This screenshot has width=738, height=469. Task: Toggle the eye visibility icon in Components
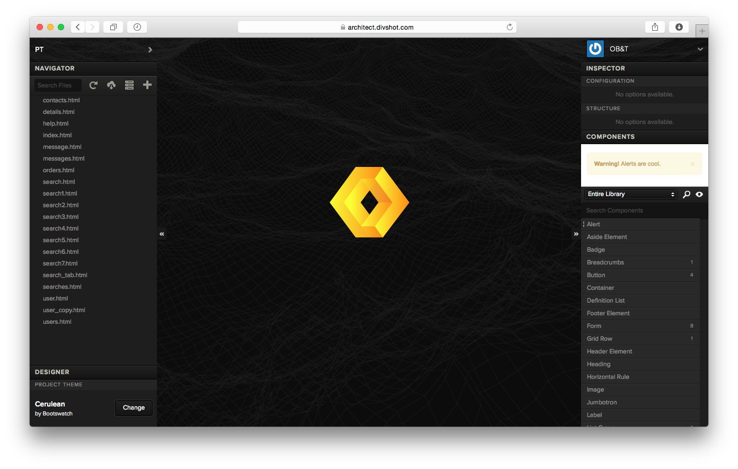[699, 194]
